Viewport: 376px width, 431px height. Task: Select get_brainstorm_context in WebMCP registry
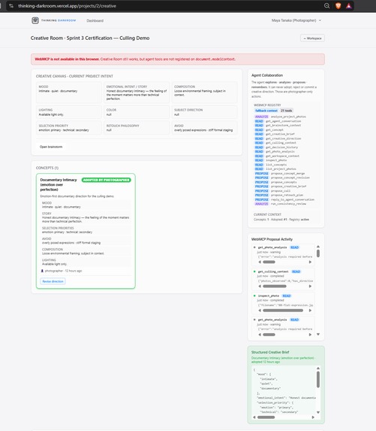tap(283, 126)
